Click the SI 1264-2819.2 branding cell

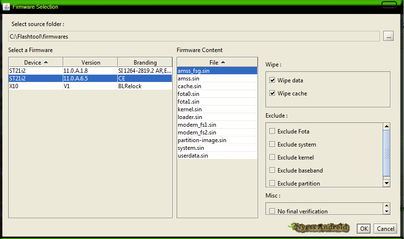coord(145,71)
